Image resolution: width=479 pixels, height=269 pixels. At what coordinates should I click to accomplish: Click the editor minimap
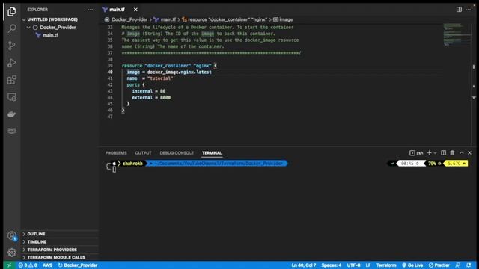coord(457,34)
